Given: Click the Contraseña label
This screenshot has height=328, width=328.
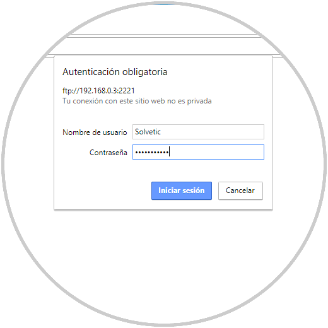Looking at the screenshot, I should [x=108, y=153].
